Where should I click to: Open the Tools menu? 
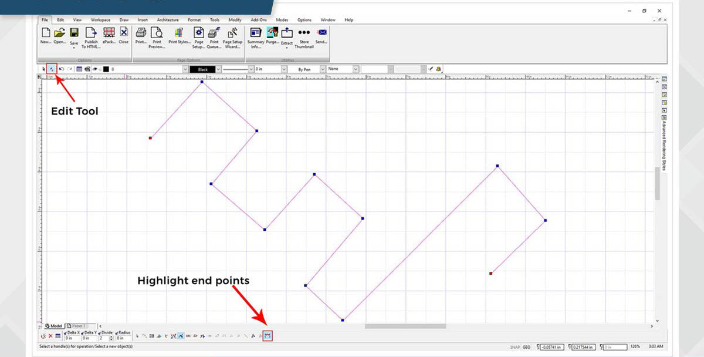pyautogui.click(x=215, y=20)
